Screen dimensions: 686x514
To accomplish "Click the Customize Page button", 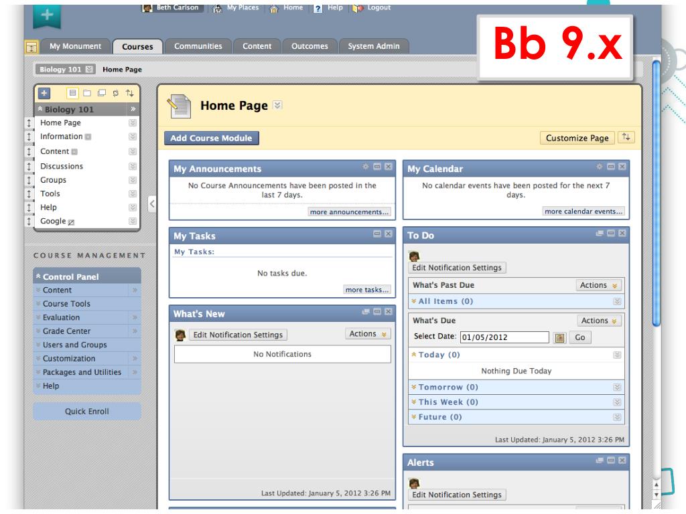I will pyautogui.click(x=577, y=138).
